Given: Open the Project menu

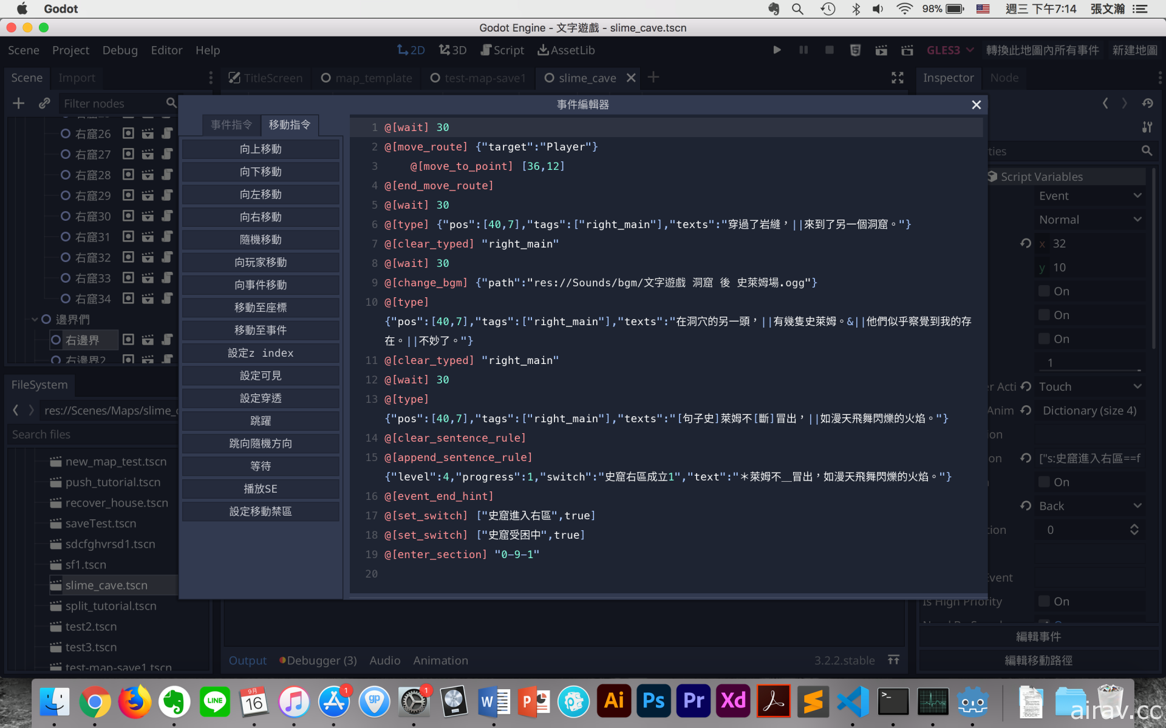Looking at the screenshot, I should (70, 50).
